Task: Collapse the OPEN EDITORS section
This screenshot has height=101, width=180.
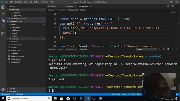Action: [26, 10]
